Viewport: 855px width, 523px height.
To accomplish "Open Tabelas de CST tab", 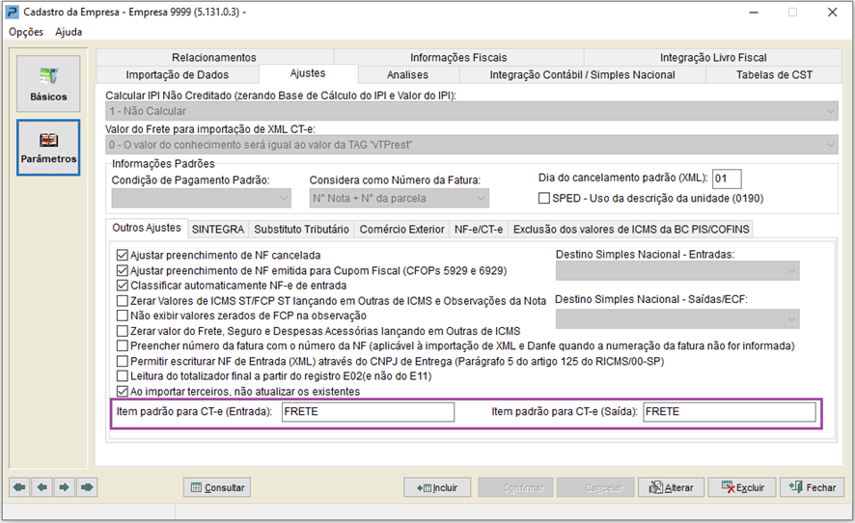I will (774, 74).
